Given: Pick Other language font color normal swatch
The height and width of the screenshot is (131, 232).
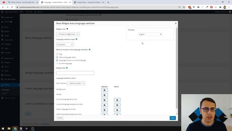Looking at the screenshot, I should coord(104,110).
